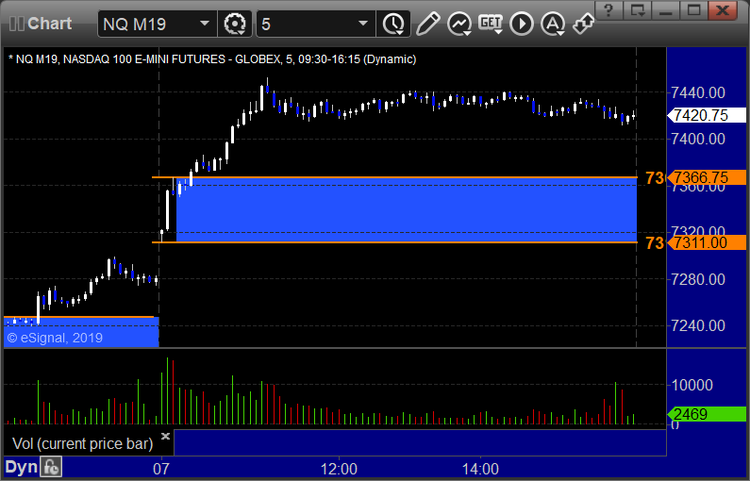Click the 7440.00 price axis label
Viewport: 750px width, 481px height.
click(698, 92)
